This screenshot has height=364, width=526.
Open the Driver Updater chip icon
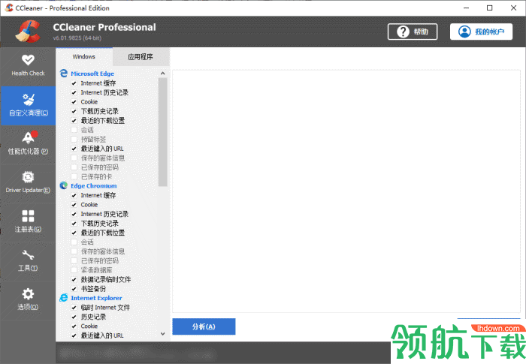28,177
